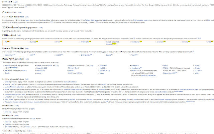Open the Interix link
The image size is (214, 134).
(x=7, y=89)
